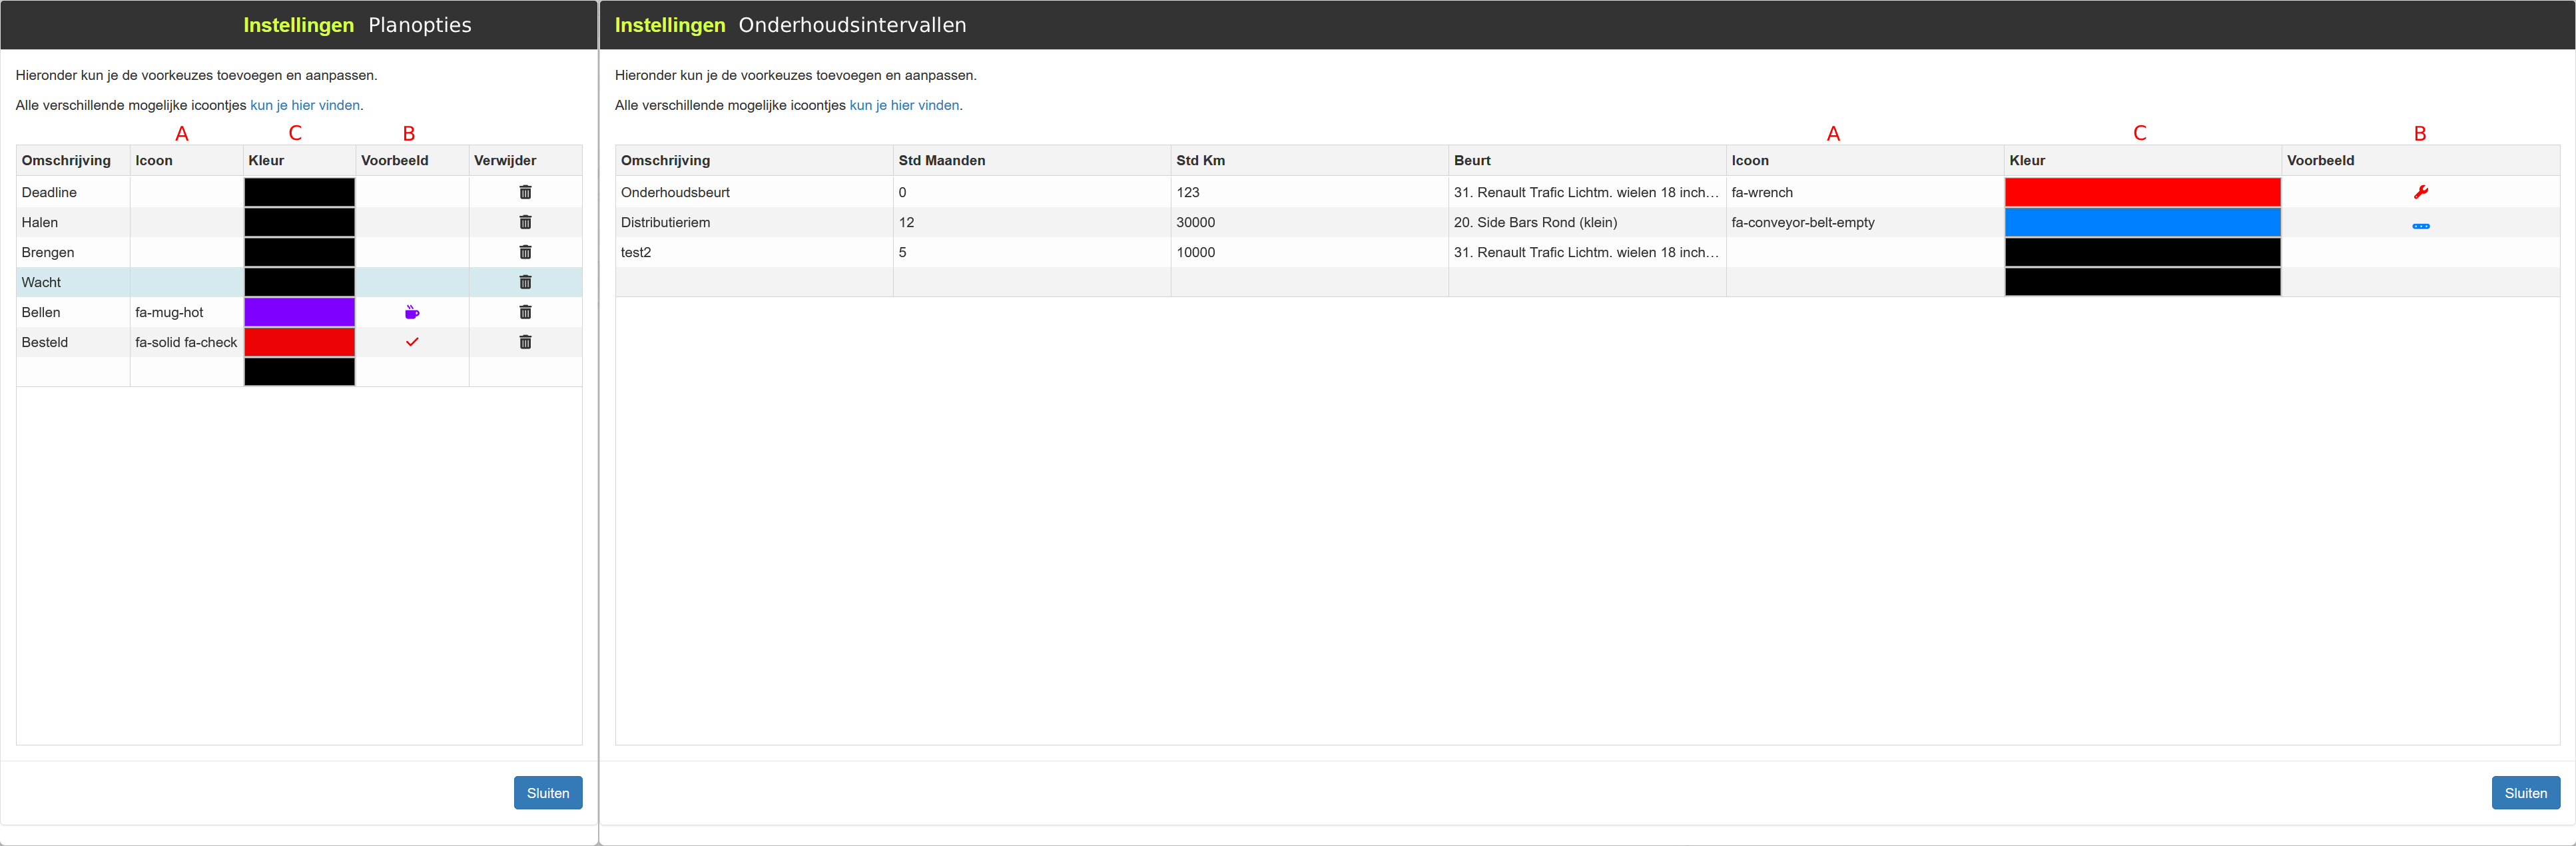2576x846 pixels.
Task: Open icons link in Planopties panel
Action: [305, 105]
